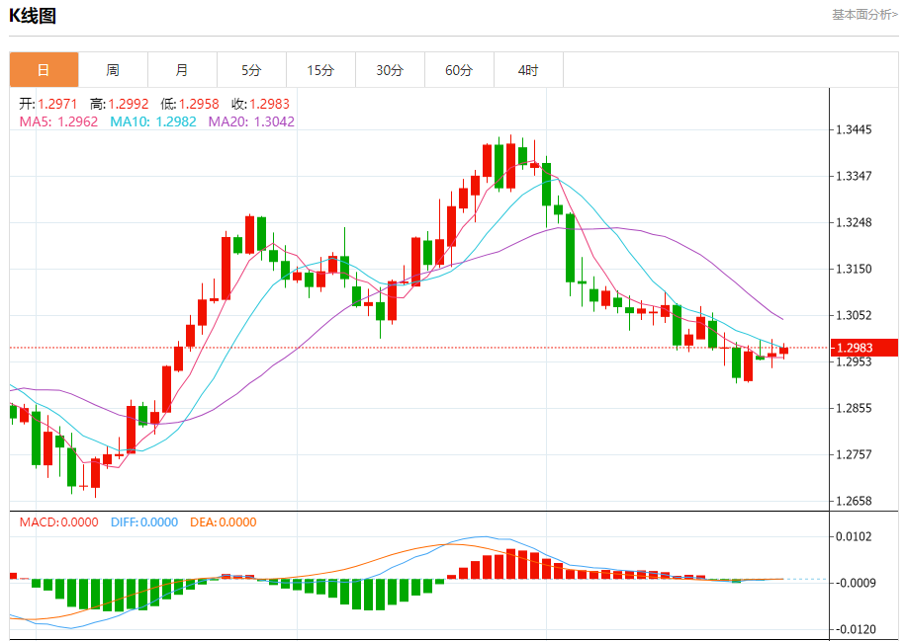Select the 15分 timeframe tab
This screenshot has width=906, height=641.
(320, 70)
